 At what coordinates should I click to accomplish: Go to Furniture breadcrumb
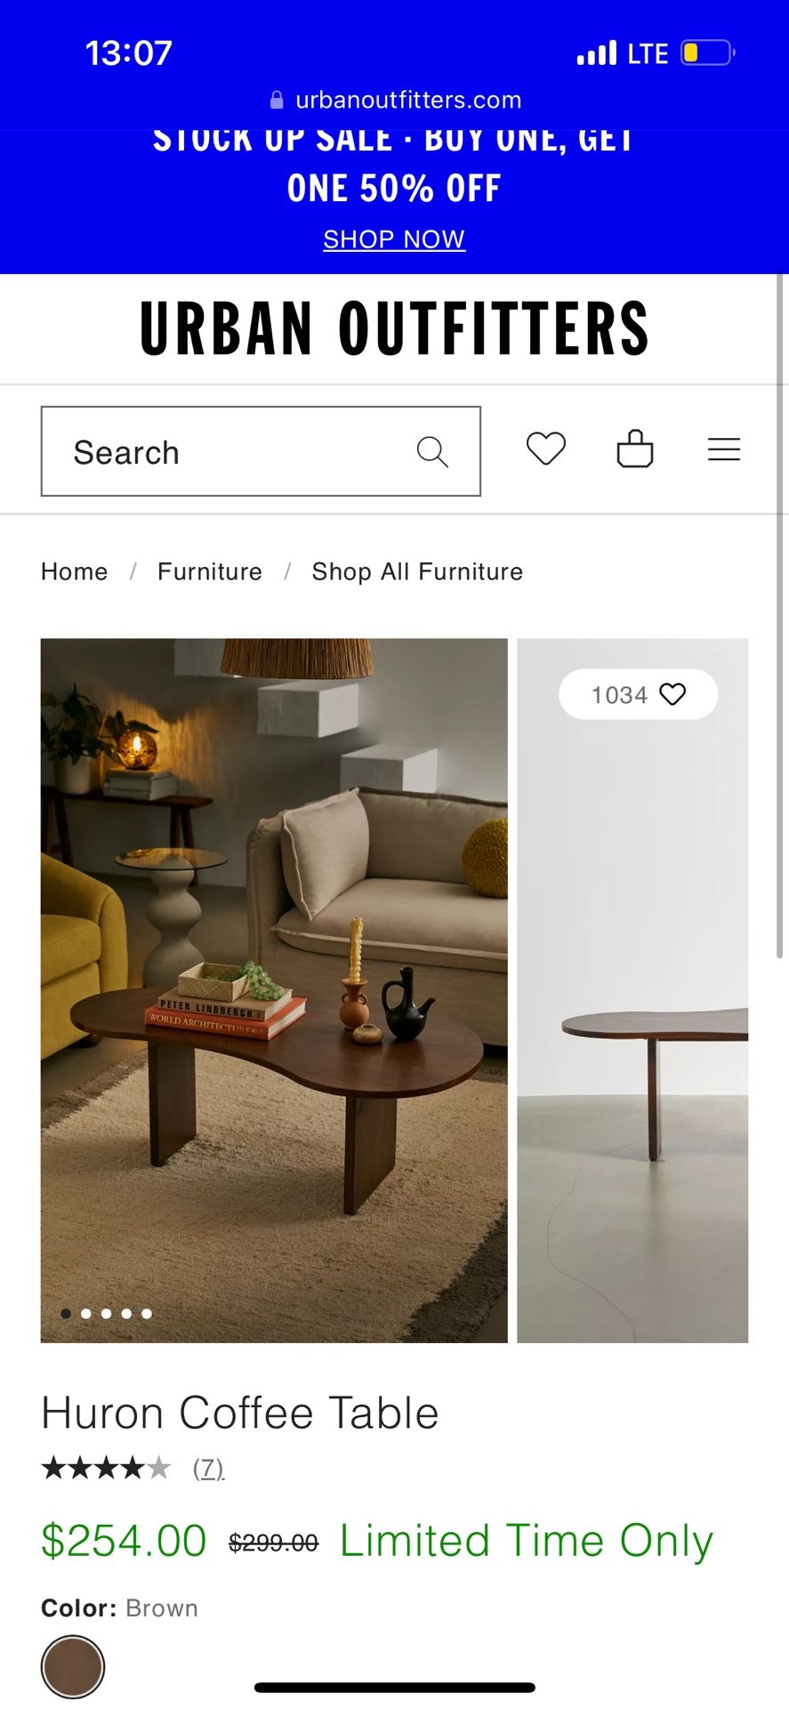(210, 571)
